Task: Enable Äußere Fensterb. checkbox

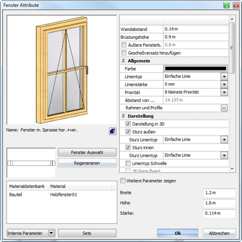Action: click(123, 45)
